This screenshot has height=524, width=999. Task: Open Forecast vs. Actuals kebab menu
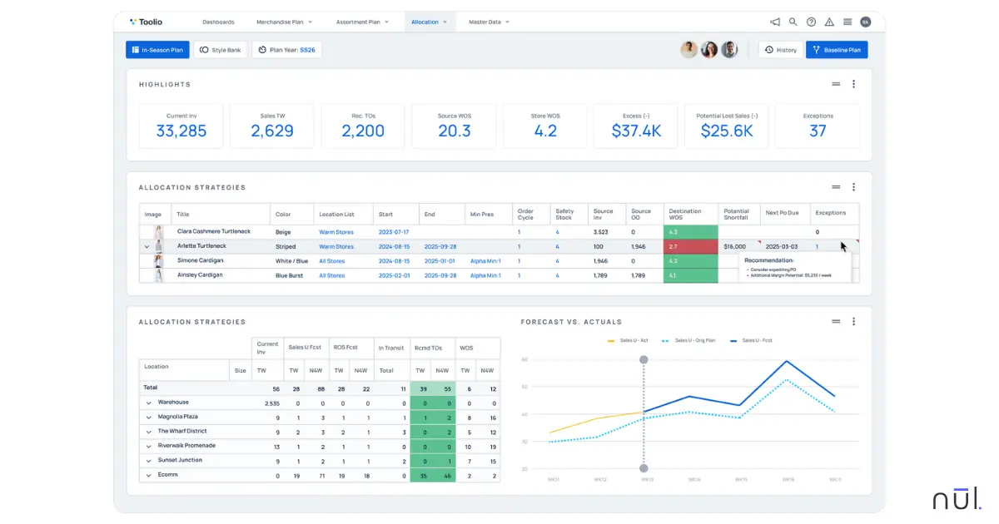click(x=853, y=322)
